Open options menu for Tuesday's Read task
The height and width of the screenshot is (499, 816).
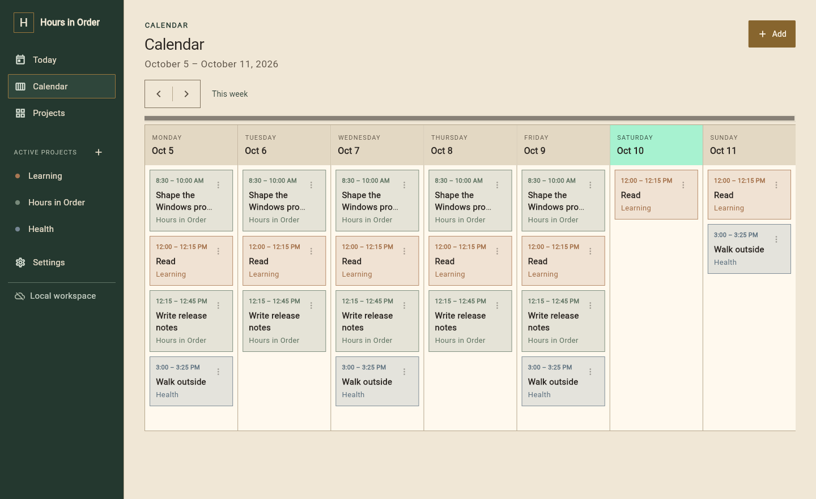coord(311,251)
